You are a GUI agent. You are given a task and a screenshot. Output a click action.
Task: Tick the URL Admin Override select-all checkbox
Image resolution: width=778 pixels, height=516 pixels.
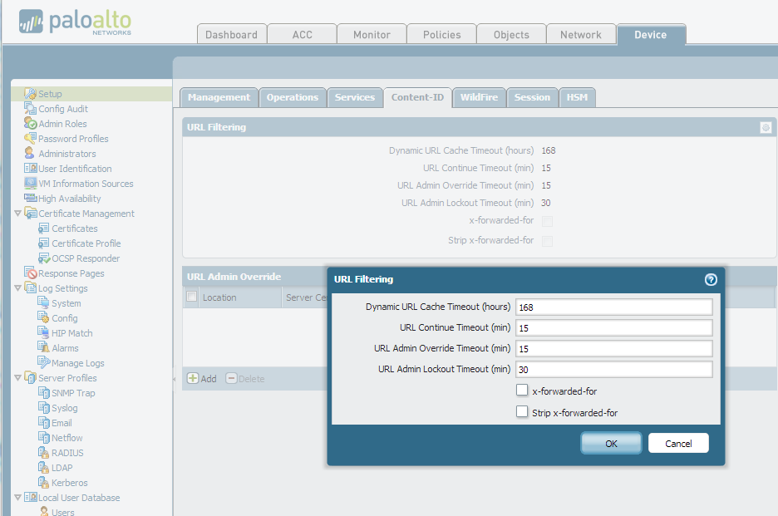tap(191, 297)
